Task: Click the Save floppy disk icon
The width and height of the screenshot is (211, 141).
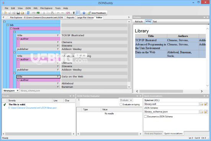Action: [18, 13]
